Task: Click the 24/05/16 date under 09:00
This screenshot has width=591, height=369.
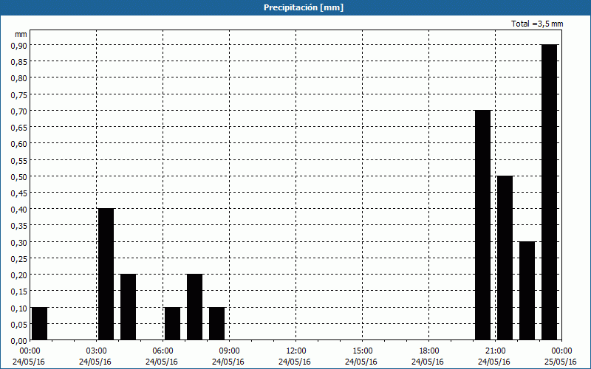Action: (228, 362)
